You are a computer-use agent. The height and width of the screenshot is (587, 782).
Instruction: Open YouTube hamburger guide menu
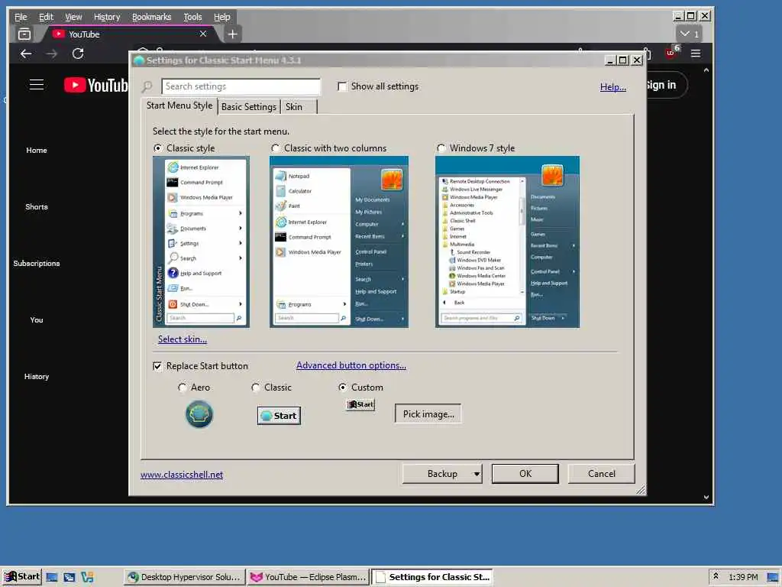37,85
